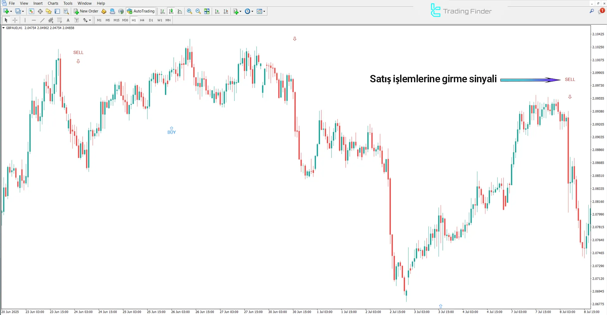
Task: Click the Zoom Out magnifier icon
Action: click(x=198, y=11)
